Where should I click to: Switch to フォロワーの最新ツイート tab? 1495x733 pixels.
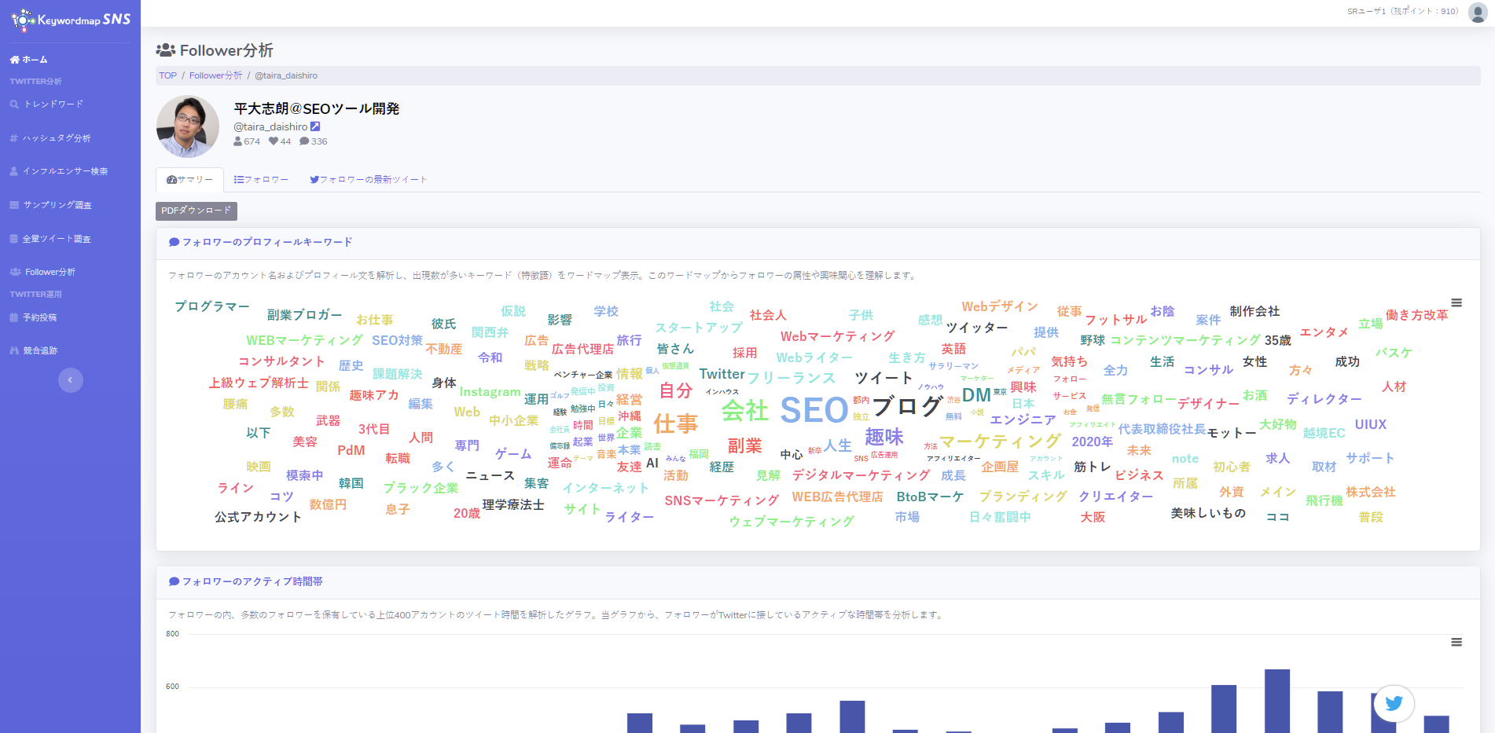click(x=368, y=180)
